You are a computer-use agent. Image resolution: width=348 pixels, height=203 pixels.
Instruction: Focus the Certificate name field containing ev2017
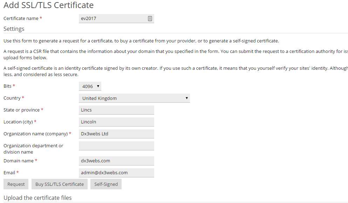116,19
